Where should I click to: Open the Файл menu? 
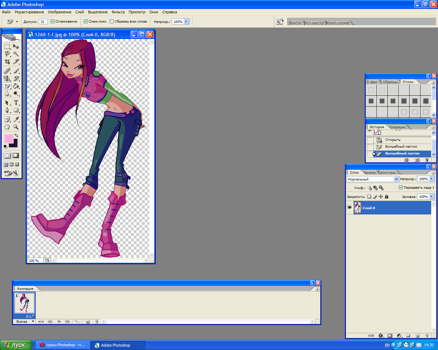click(x=6, y=12)
